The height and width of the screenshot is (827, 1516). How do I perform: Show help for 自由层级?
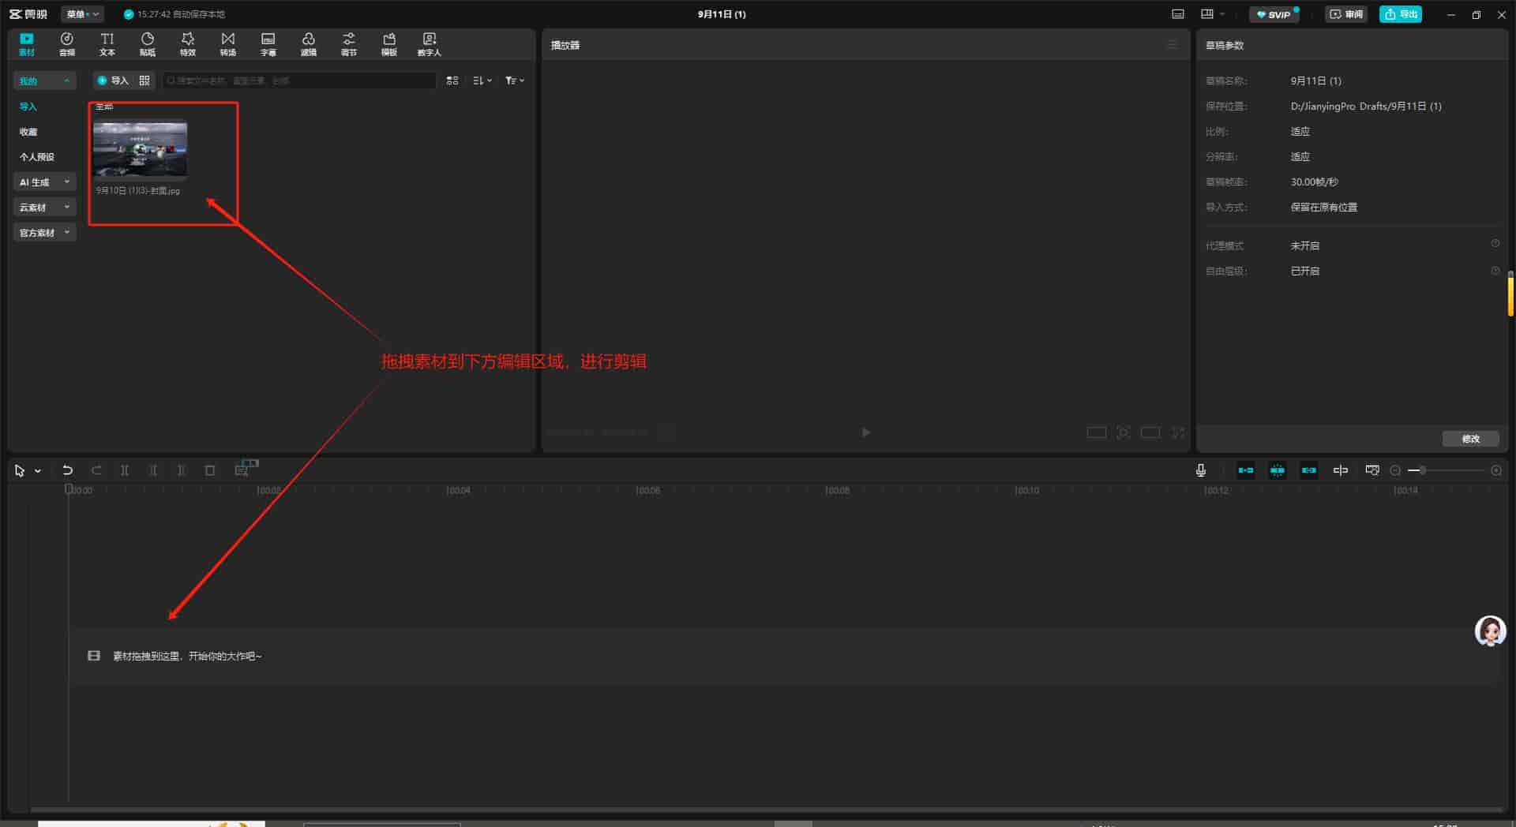pyautogui.click(x=1495, y=271)
